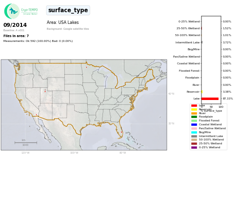Viewport: 240px width, 200px height.
Task: Click the pink Pan/Saline Wetland swatch
Action: 194,128
